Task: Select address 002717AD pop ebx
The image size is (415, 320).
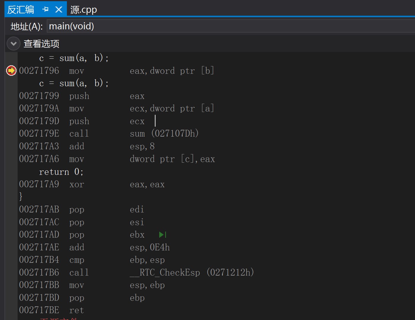Action: [82, 235]
